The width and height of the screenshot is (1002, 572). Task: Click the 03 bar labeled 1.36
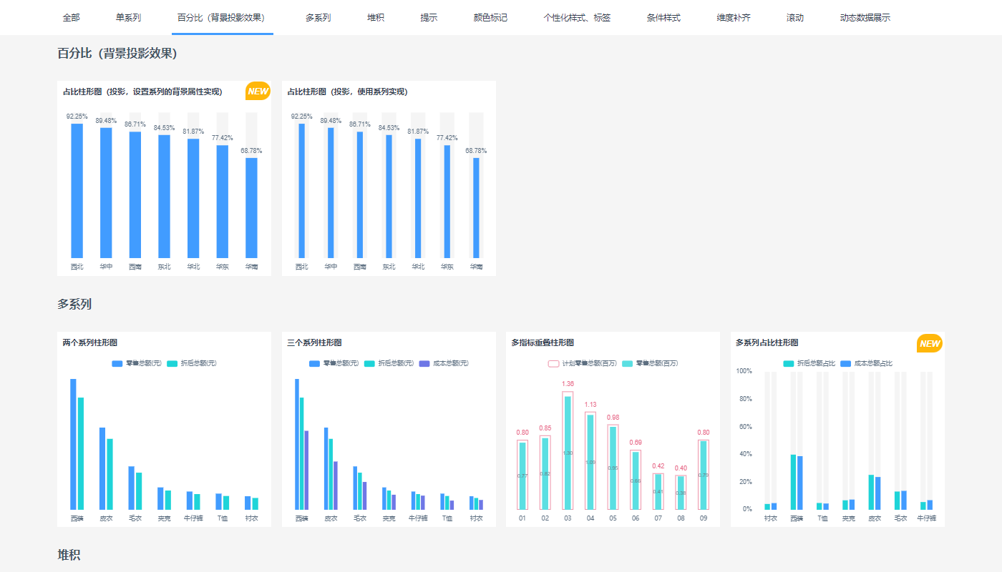tap(568, 450)
